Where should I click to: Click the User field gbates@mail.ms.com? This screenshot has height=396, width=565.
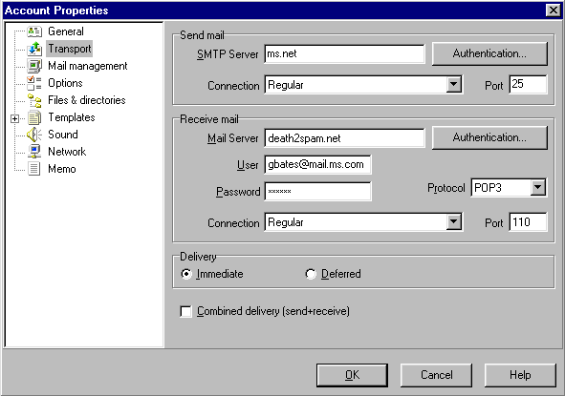coord(317,165)
